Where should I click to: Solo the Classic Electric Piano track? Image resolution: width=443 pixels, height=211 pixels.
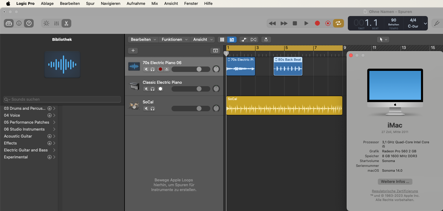click(x=152, y=89)
